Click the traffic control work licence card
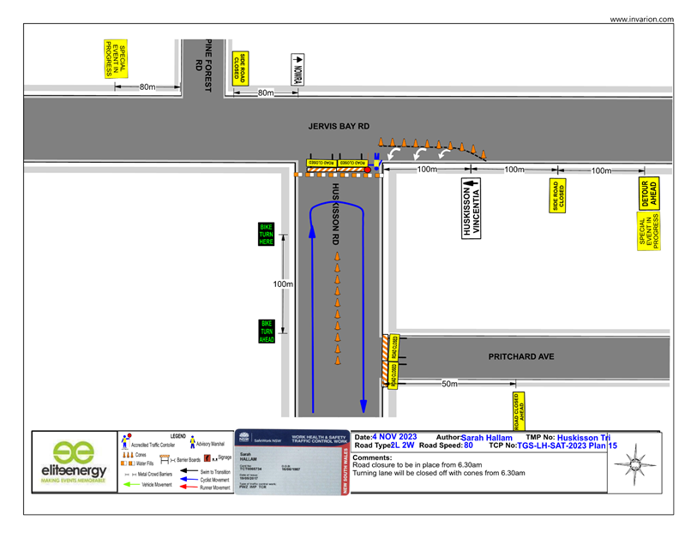The image size is (697, 538). click(x=291, y=463)
